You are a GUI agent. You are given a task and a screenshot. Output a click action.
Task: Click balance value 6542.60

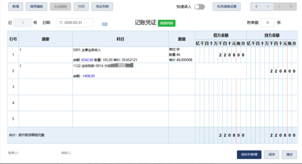pos(87,60)
